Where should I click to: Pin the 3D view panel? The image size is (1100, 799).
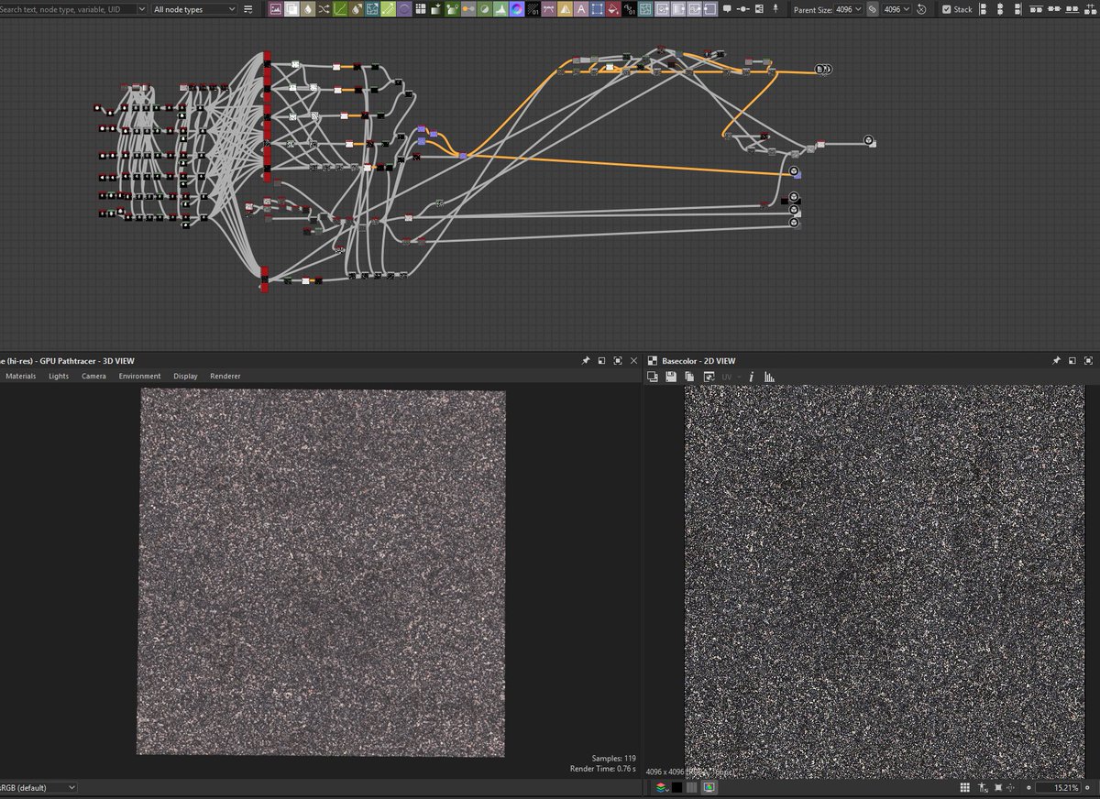pos(586,361)
